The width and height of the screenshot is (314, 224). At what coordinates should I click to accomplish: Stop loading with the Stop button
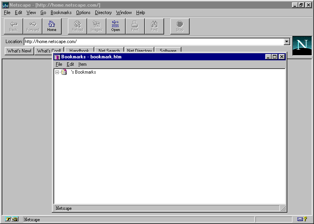[x=180, y=26]
